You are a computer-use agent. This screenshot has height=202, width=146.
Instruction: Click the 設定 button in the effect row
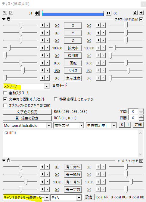click(x=89, y=197)
